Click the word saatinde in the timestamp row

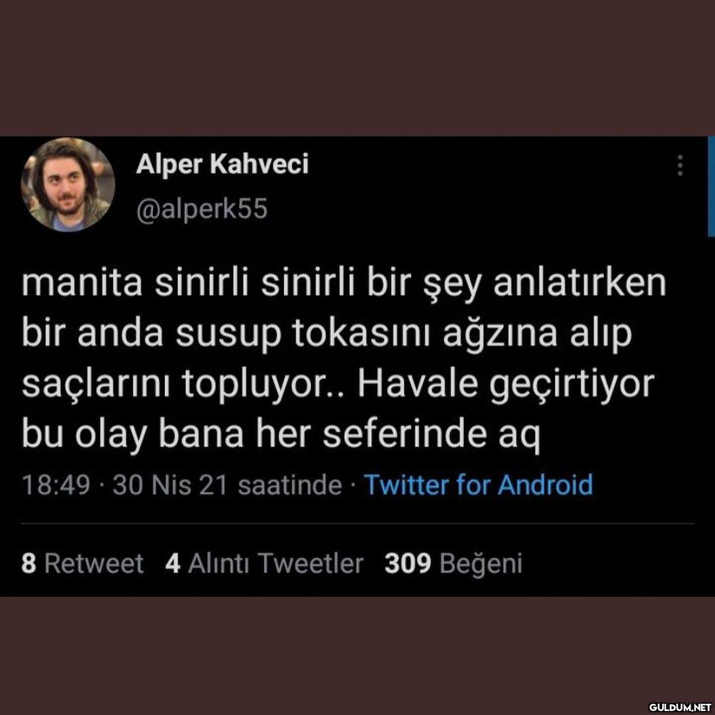tap(290, 485)
